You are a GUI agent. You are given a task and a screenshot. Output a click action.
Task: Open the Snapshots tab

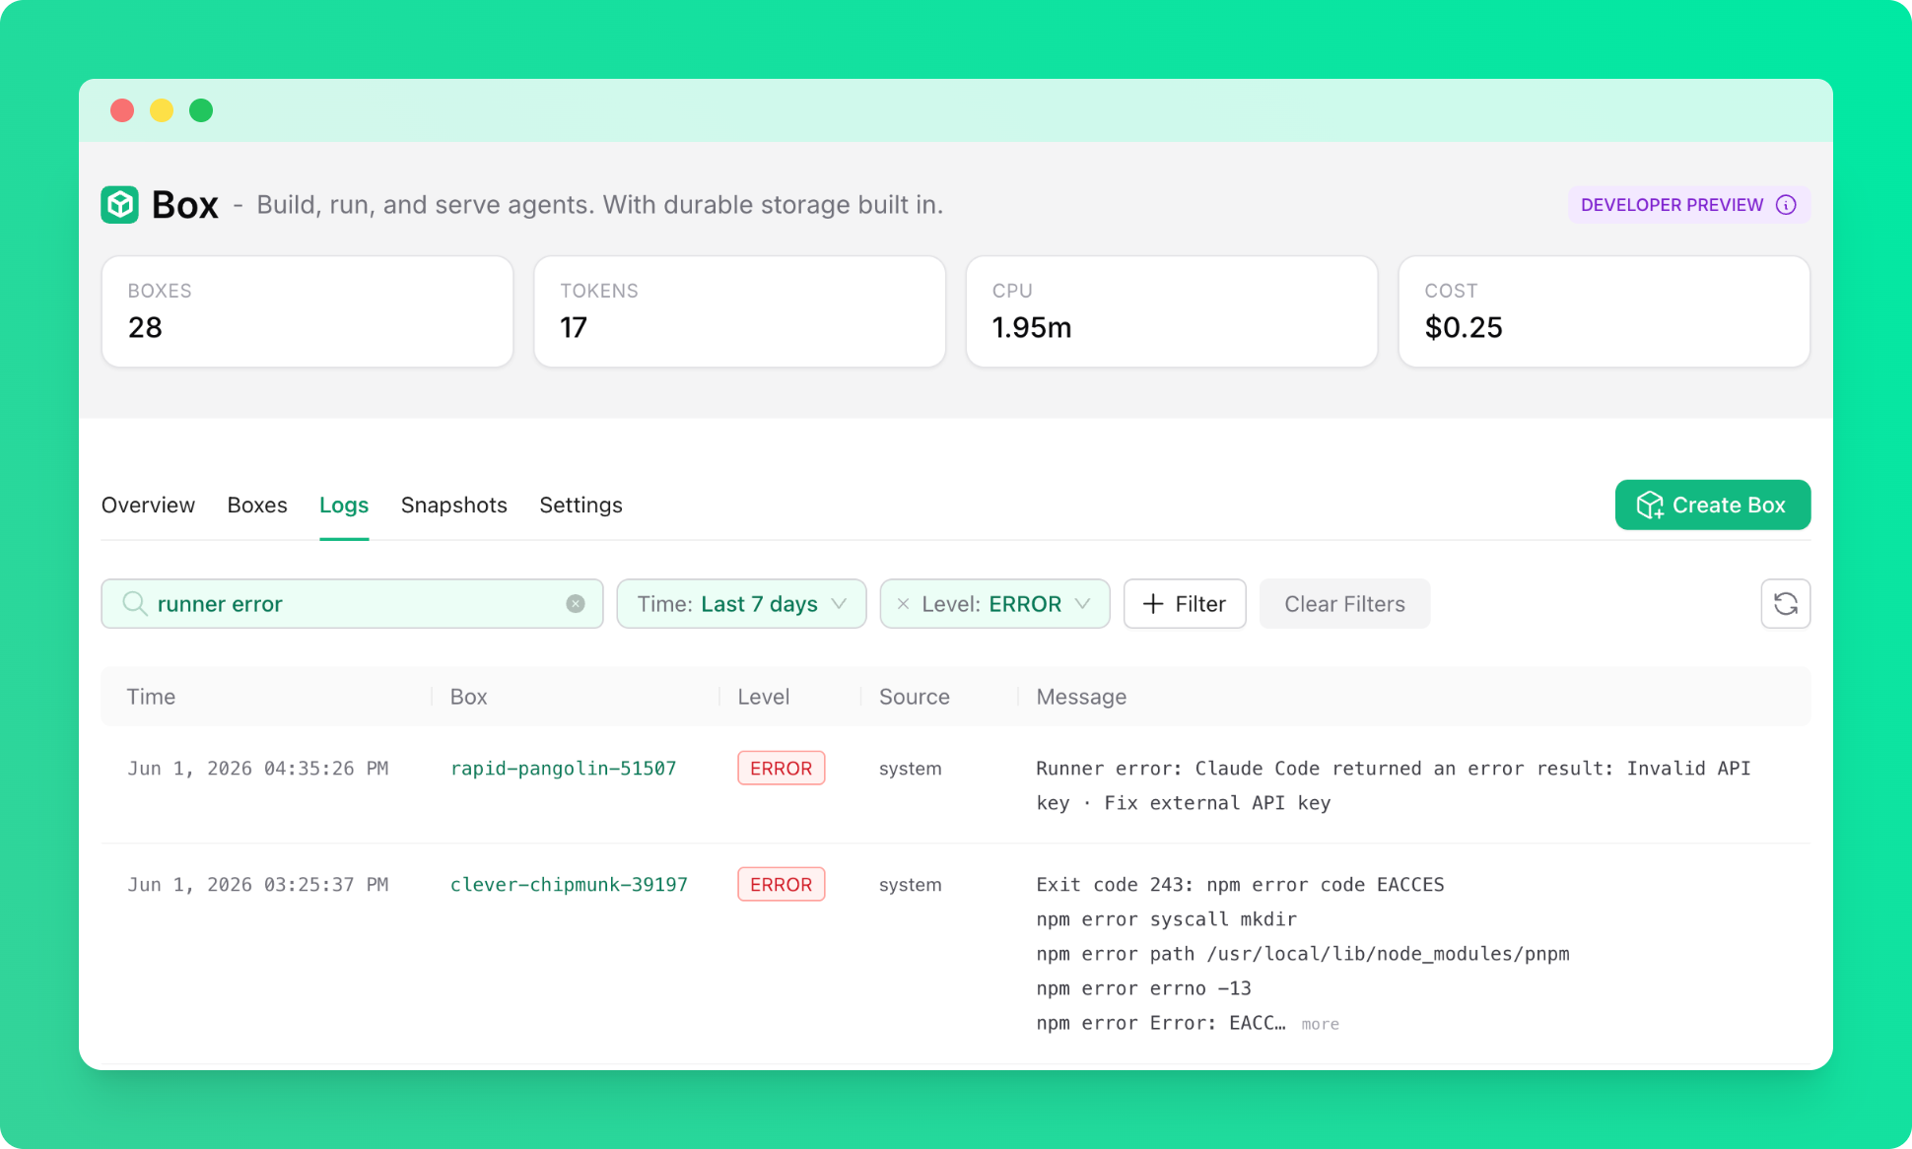[454, 506]
